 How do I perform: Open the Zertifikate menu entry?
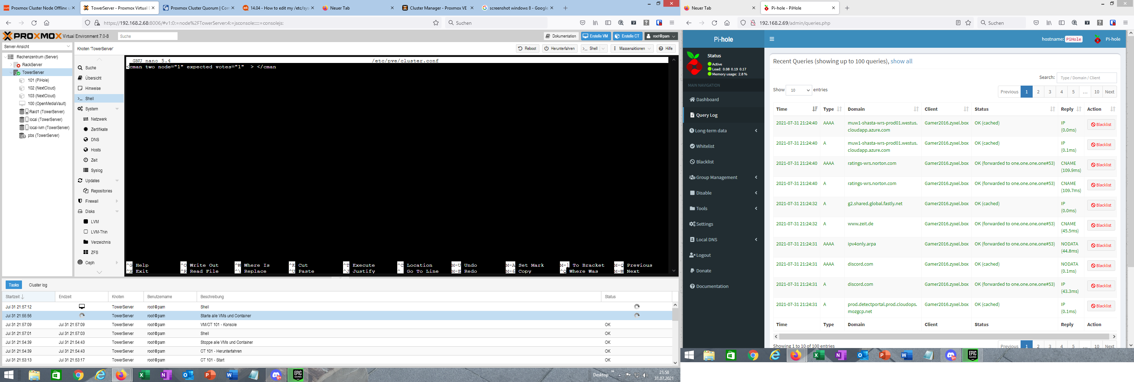point(99,129)
